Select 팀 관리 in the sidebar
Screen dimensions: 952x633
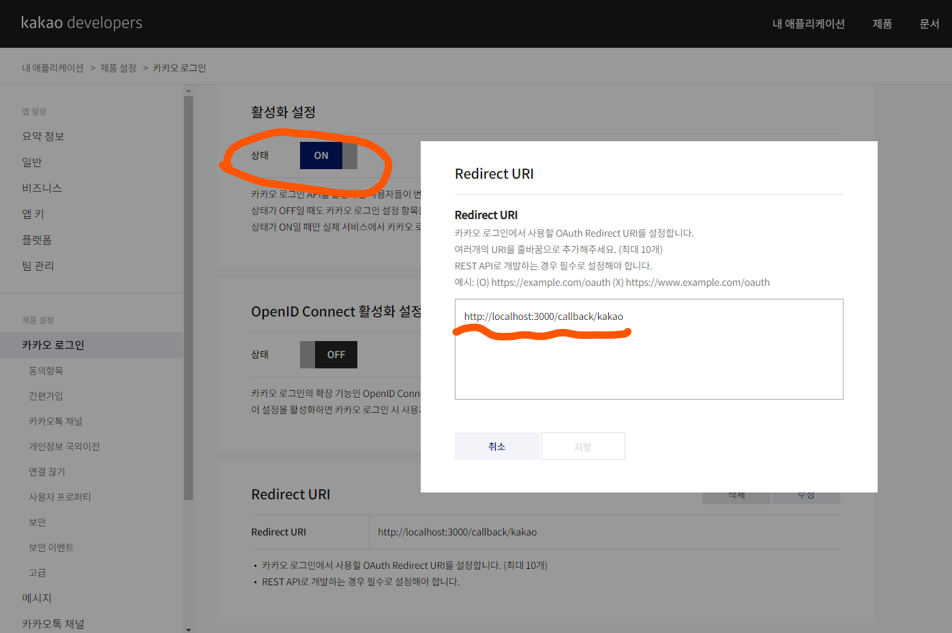(x=38, y=266)
